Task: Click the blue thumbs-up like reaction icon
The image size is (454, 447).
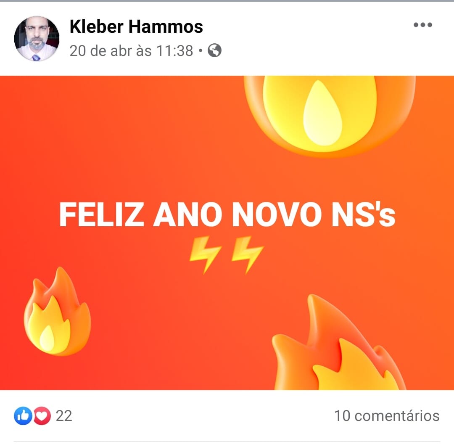Action: tap(23, 416)
